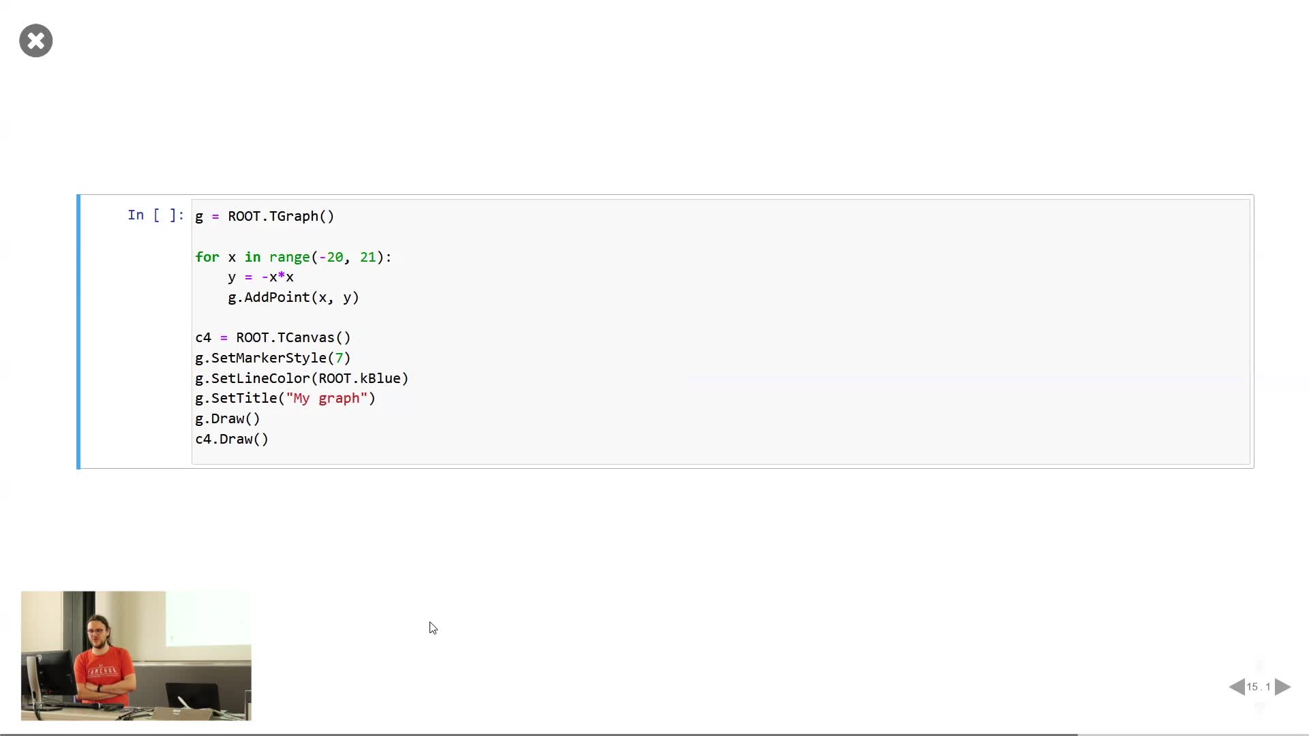Go to the previous slide arrow
1309x736 pixels.
point(1236,687)
